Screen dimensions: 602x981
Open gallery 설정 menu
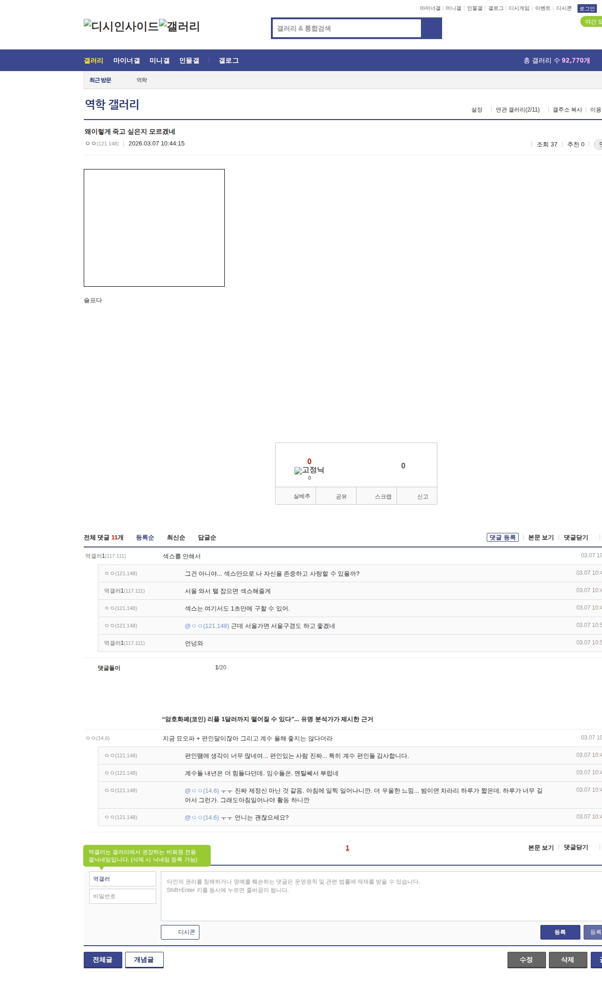pyautogui.click(x=477, y=110)
